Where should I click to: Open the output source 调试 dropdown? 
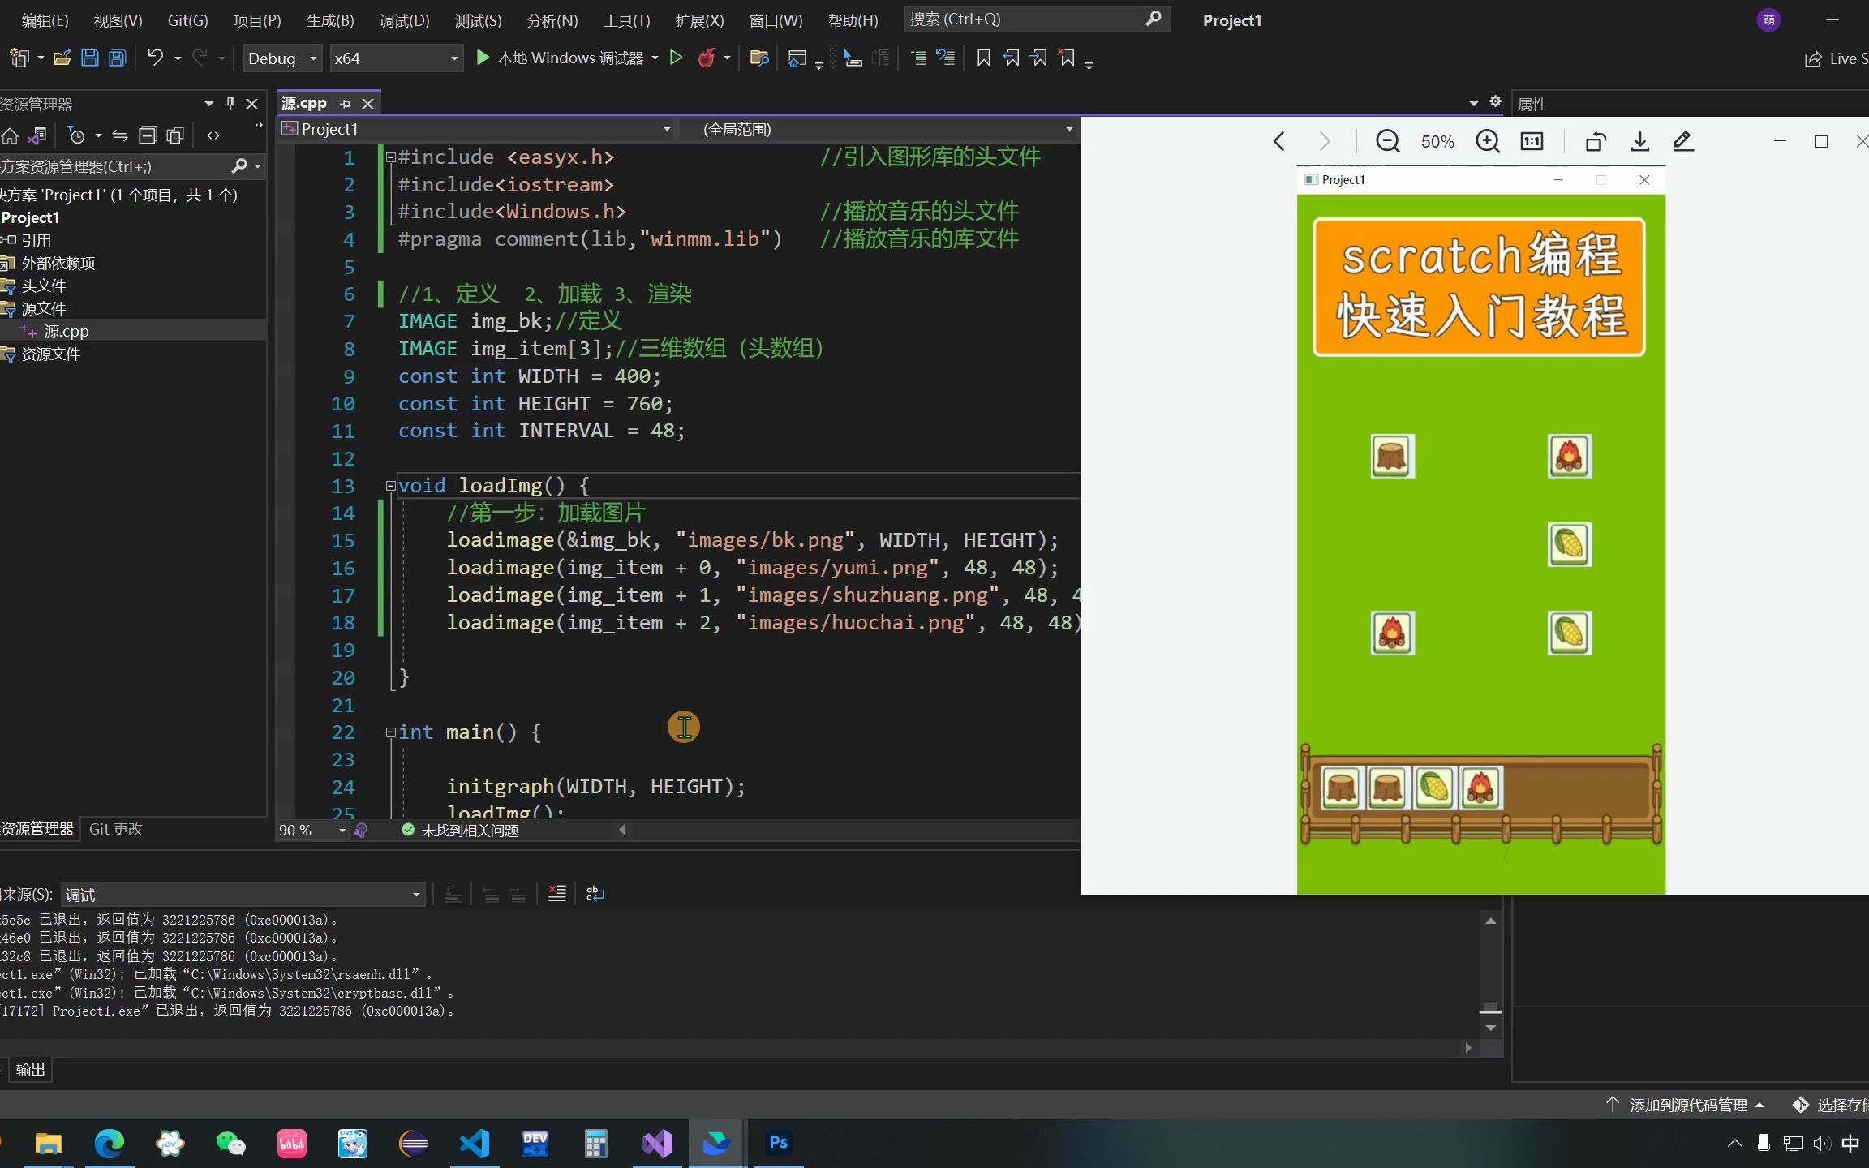click(x=243, y=895)
